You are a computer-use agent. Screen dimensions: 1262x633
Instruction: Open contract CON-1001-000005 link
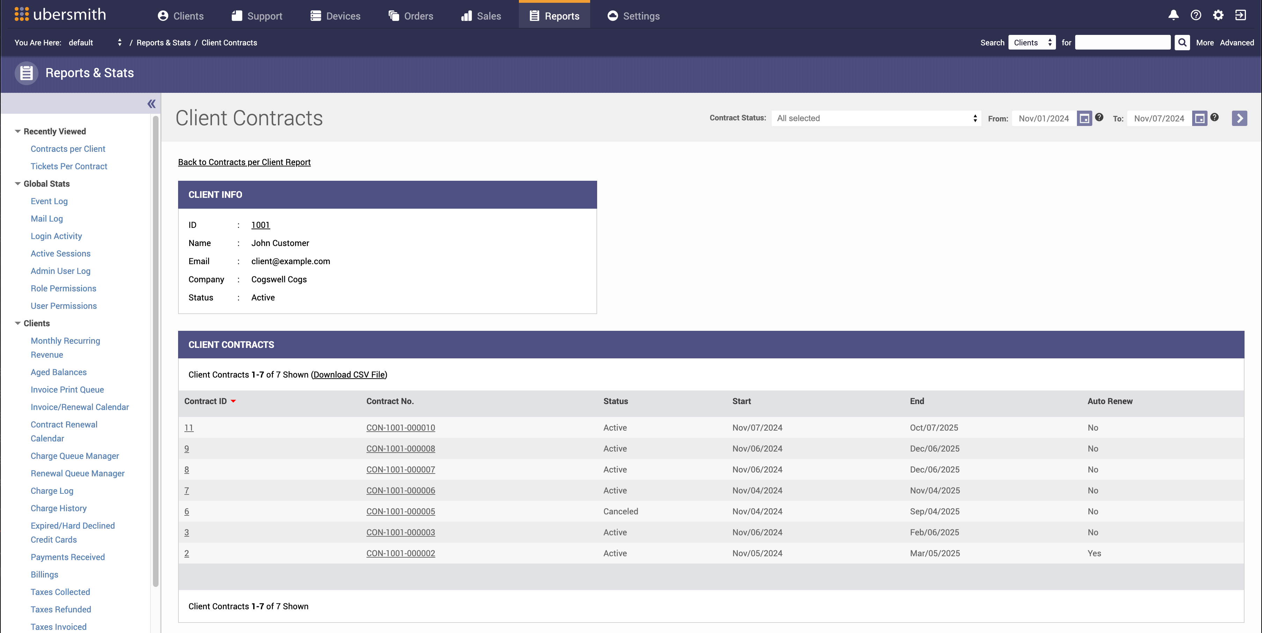pyautogui.click(x=400, y=511)
